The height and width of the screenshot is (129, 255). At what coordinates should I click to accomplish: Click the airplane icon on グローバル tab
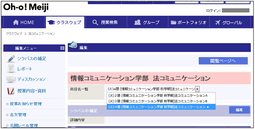coord(217,22)
